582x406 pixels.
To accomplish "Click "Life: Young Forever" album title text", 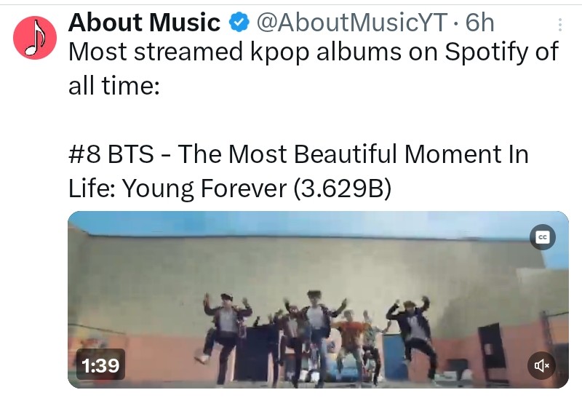I will pyautogui.click(x=178, y=188).
